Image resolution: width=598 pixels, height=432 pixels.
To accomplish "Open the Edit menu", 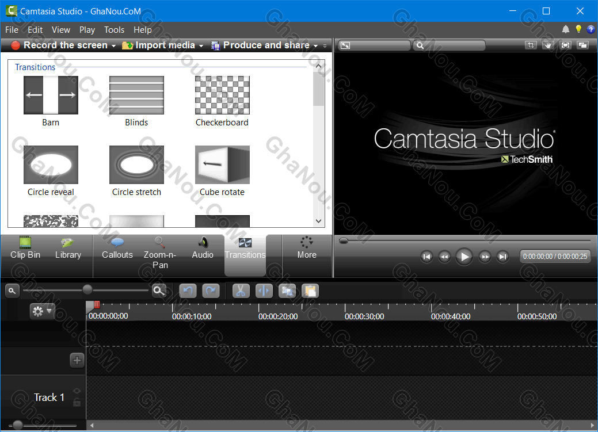I will tap(35, 30).
